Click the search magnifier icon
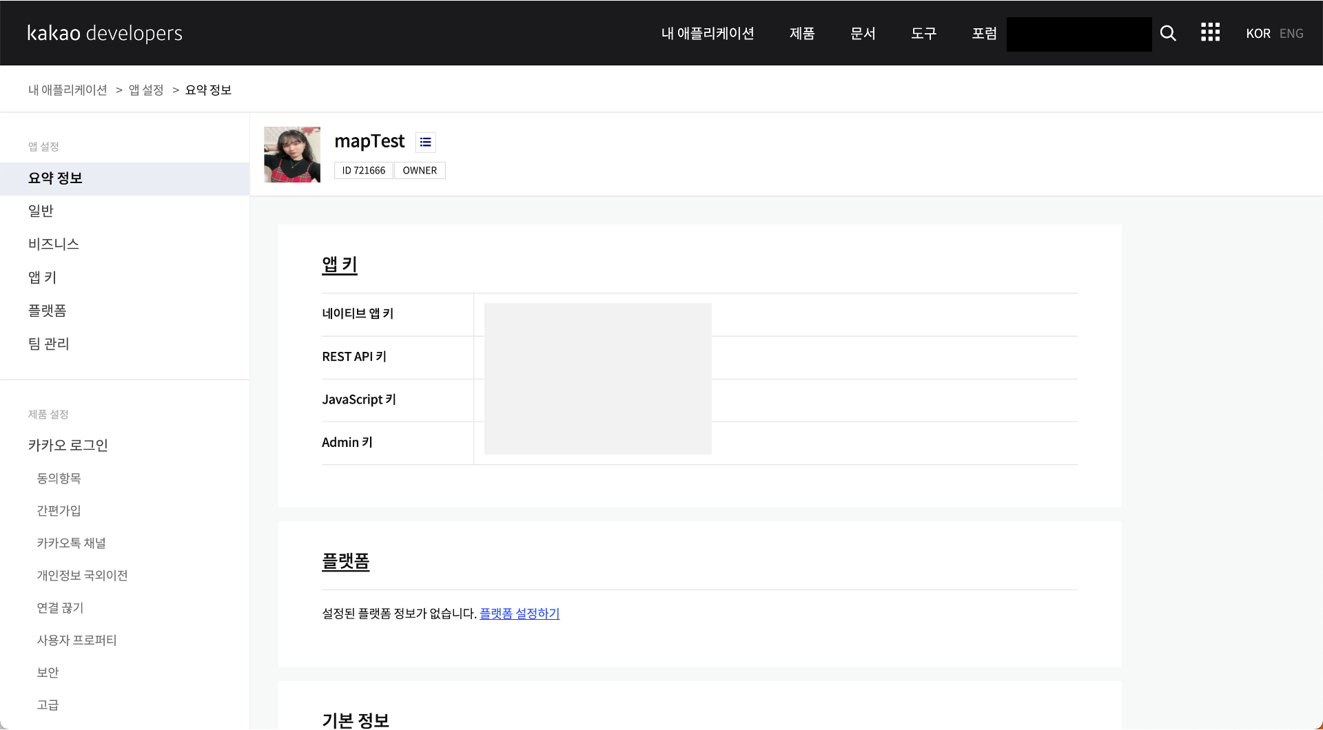This screenshot has width=1323, height=730. coord(1168,33)
